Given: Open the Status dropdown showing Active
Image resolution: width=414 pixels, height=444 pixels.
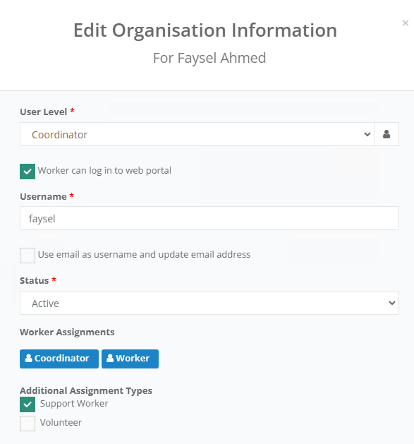Looking at the screenshot, I should pos(209,303).
